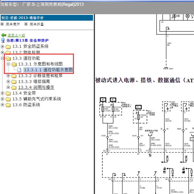Open 13.3.2 诊断信息和程序 section
194x194 pixels.
click(40, 76)
